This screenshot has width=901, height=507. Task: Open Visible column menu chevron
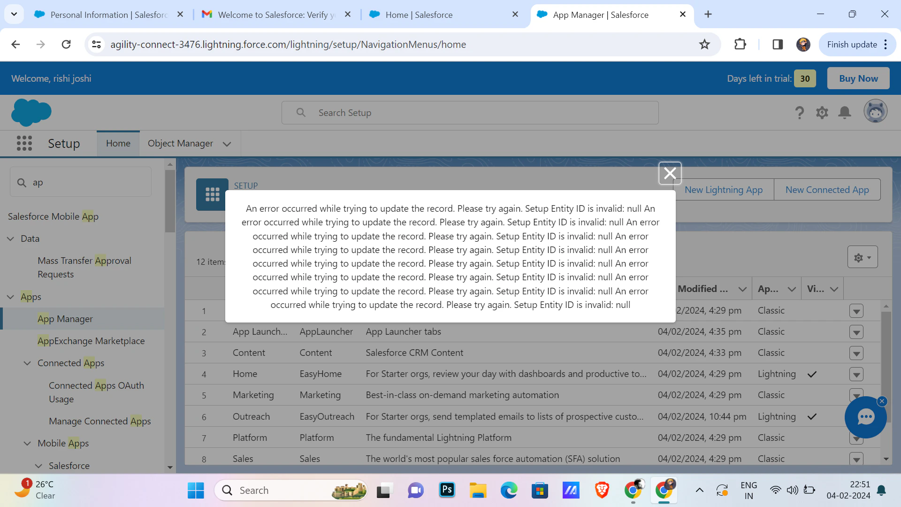tap(834, 289)
